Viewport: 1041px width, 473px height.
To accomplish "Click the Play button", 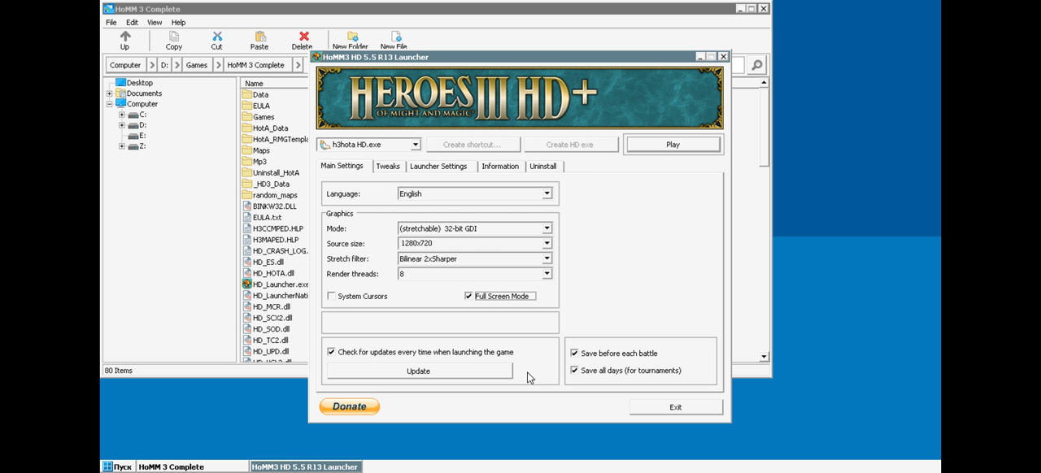I will [673, 145].
